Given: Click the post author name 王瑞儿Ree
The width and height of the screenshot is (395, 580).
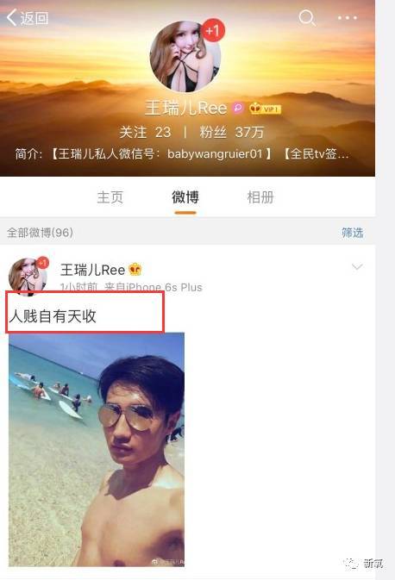Looking at the screenshot, I should coord(92,270).
